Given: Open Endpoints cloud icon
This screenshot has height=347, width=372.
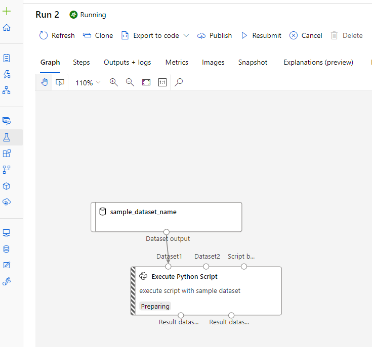Looking at the screenshot, I should (7, 202).
